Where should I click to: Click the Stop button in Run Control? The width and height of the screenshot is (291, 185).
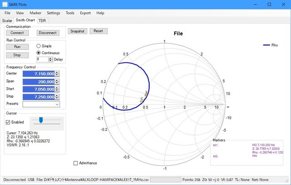coord(17,55)
